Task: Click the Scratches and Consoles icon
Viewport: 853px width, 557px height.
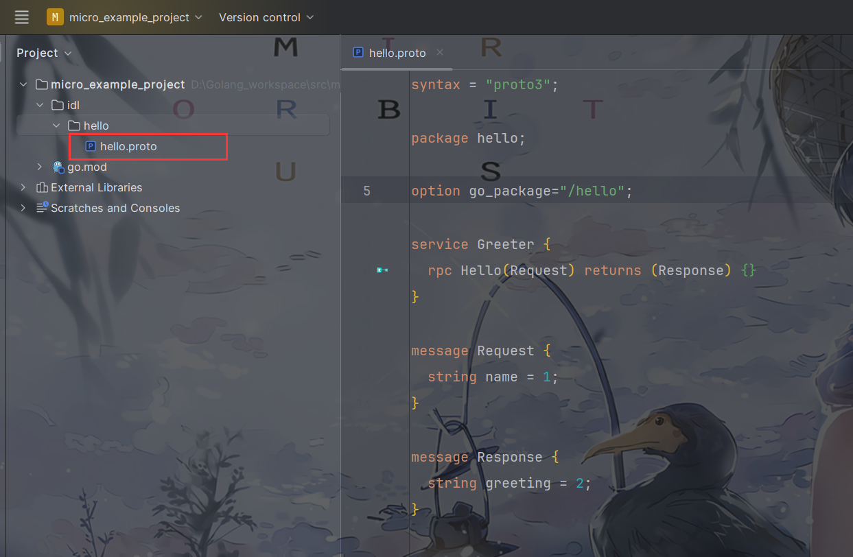Action: [42, 208]
